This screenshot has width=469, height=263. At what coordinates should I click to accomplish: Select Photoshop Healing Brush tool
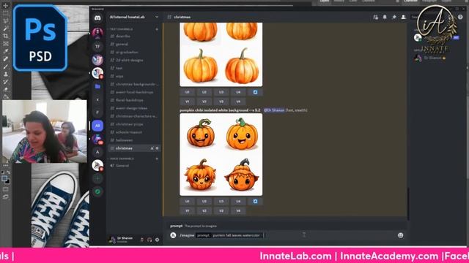click(x=5, y=58)
